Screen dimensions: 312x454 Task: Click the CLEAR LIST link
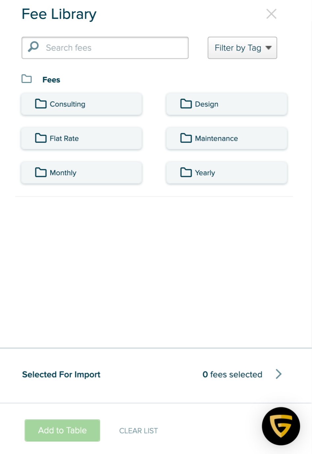(139, 431)
